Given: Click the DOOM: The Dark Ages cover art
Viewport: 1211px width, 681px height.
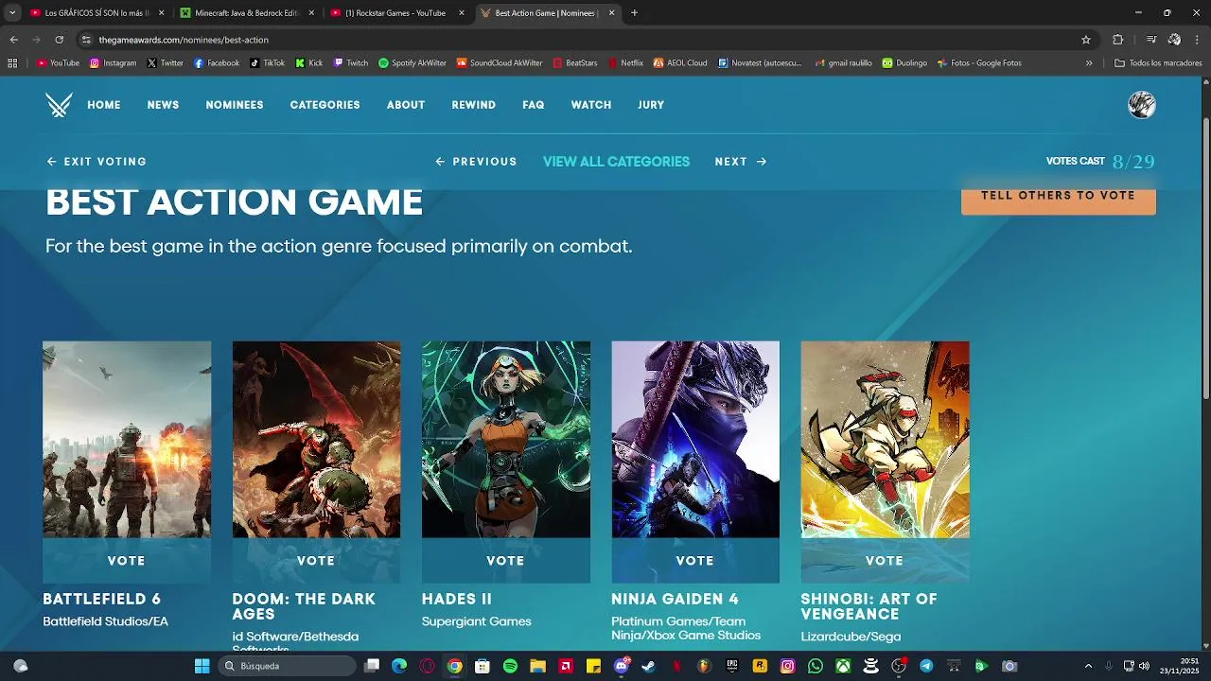Looking at the screenshot, I should (x=316, y=440).
